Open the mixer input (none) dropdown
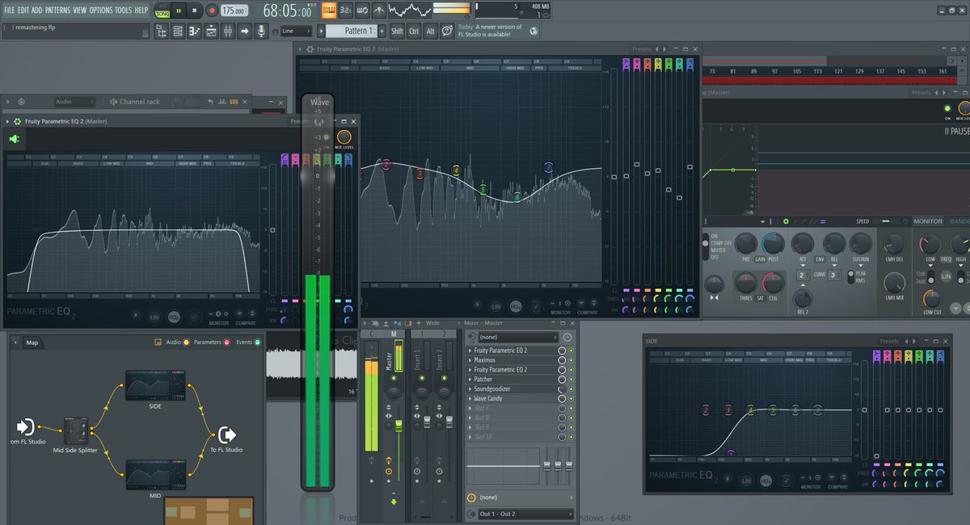 pyautogui.click(x=518, y=337)
